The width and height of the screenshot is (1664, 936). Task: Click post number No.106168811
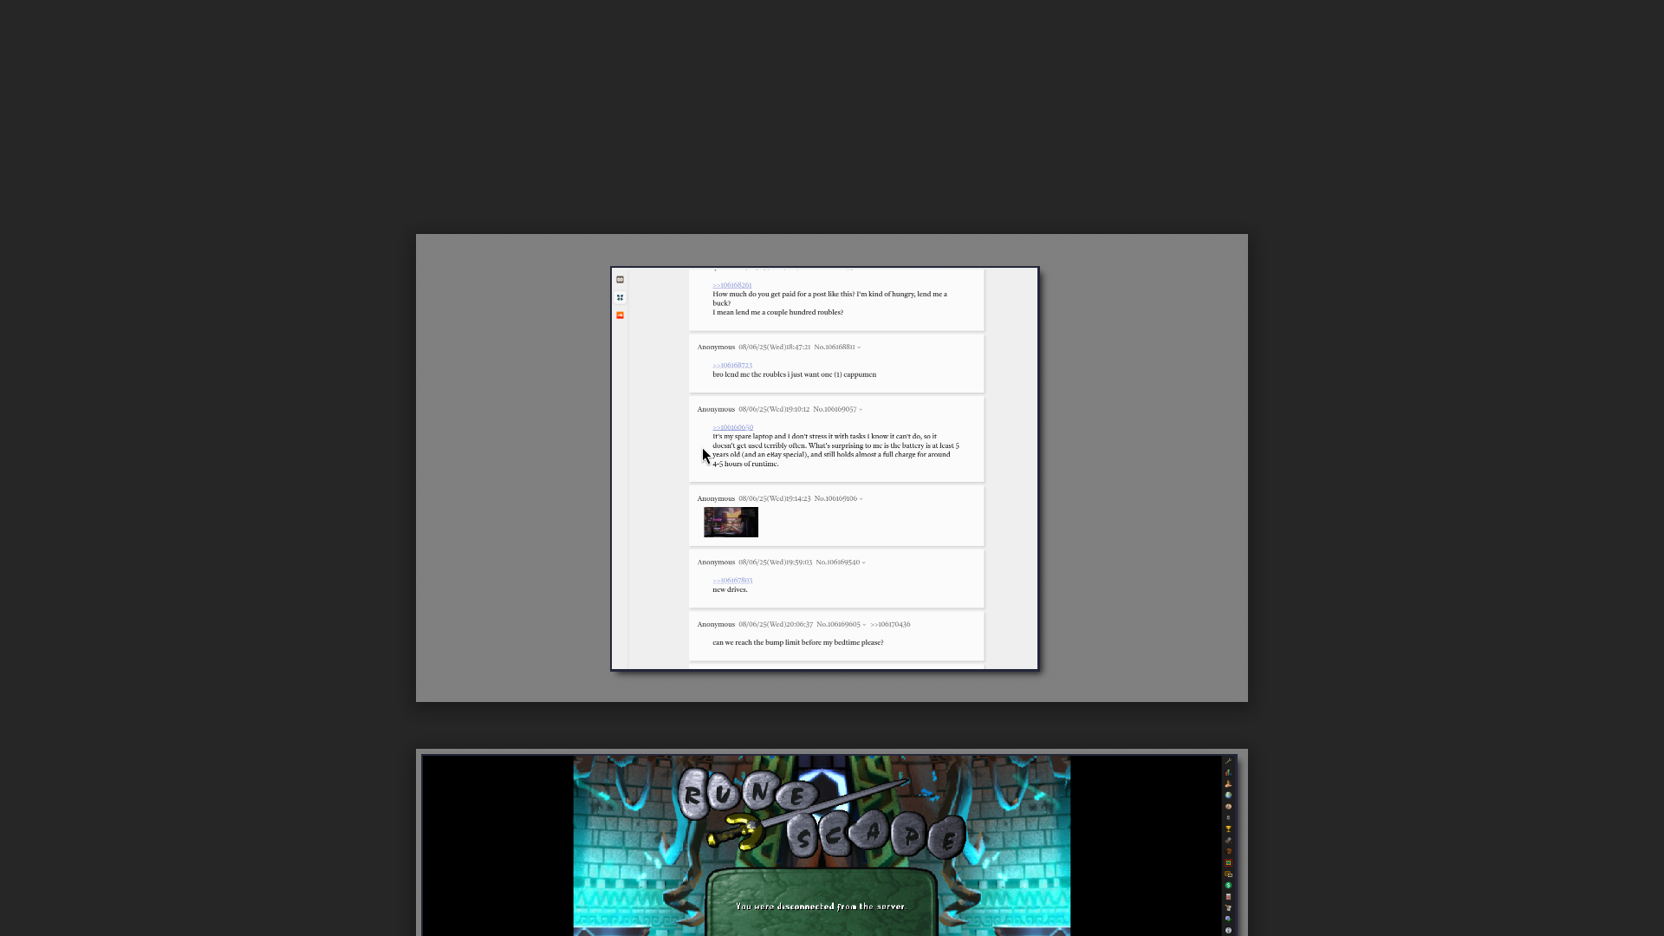(835, 347)
